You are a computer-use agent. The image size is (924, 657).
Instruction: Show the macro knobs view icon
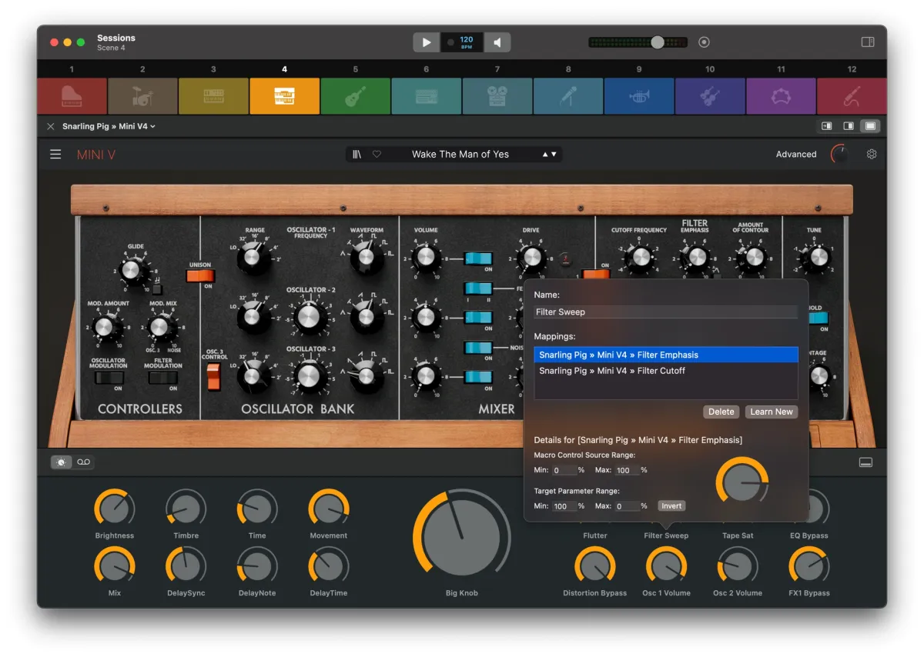coord(61,462)
